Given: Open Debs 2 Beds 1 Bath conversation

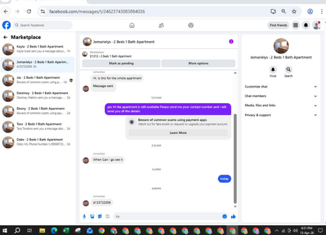Looking at the screenshot, I should point(38,142).
